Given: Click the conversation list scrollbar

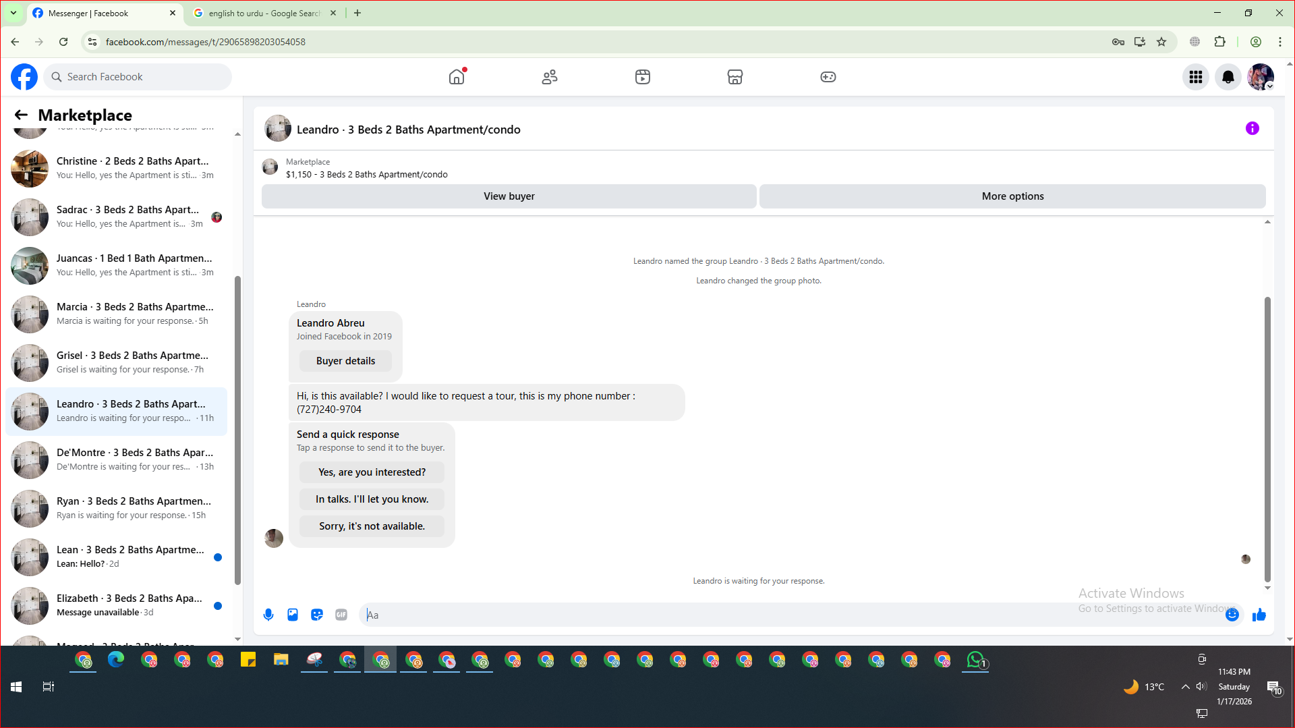Looking at the screenshot, I should [237, 430].
